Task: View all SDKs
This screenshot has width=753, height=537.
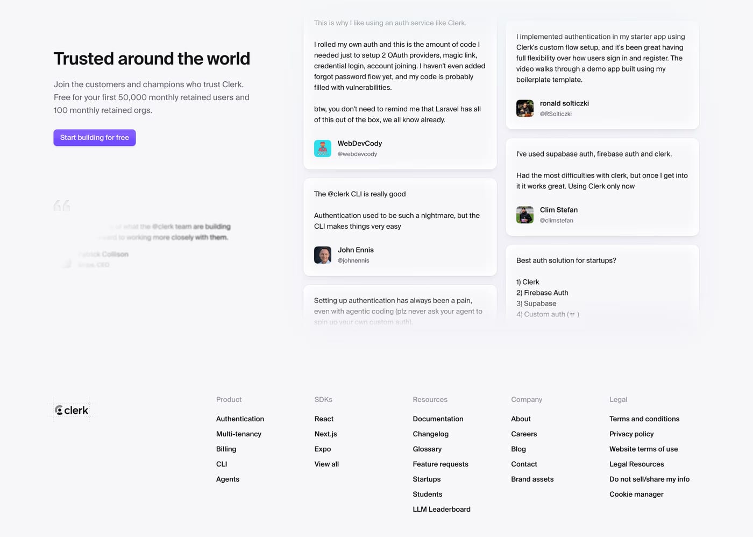Action: [326, 464]
